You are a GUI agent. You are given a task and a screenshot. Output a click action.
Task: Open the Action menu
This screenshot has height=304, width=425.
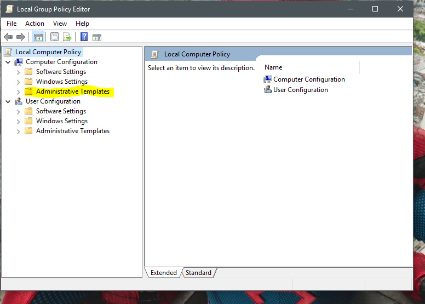[35, 24]
